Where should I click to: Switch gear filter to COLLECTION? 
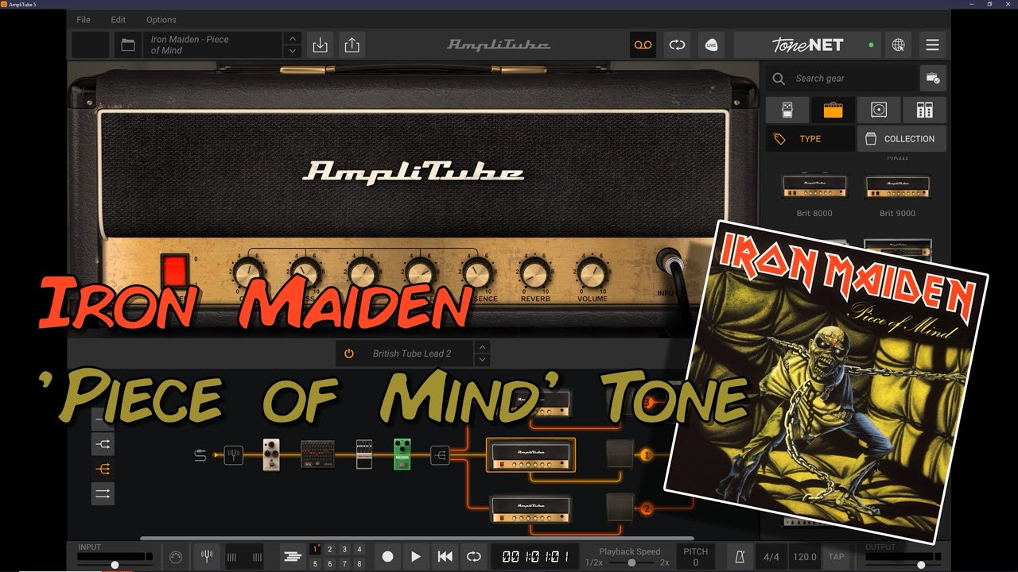tap(901, 138)
